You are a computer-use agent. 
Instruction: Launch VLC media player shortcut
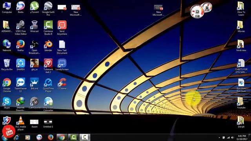click(21, 123)
